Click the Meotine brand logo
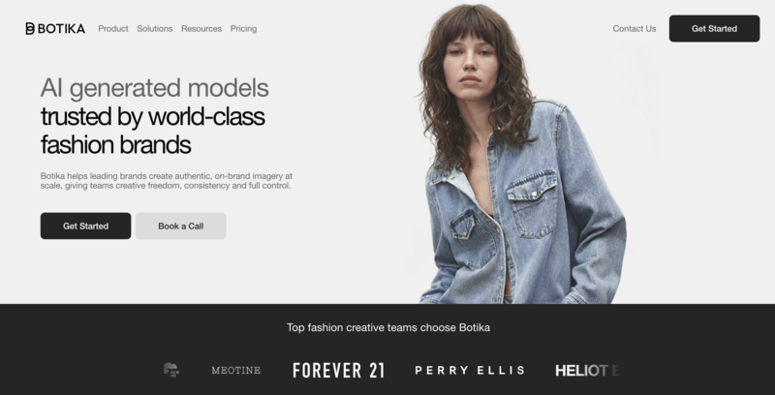775x395 pixels. tap(235, 370)
